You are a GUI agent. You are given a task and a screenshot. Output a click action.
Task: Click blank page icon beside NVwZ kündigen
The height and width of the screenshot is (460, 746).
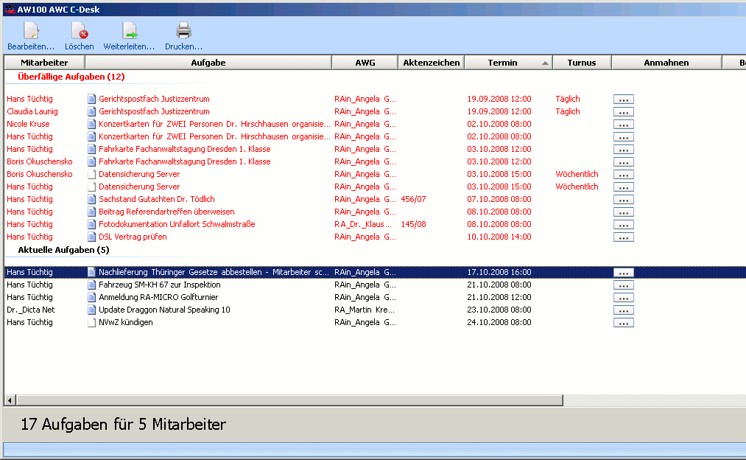coord(92,323)
